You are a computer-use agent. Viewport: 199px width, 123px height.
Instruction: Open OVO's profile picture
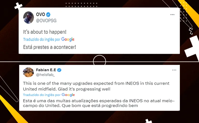pyautogui.click(x=29, y=18)
